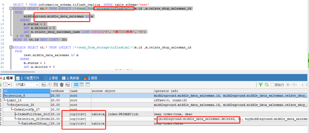Check the row checkbox for IndexLookUp_27

point(1,109)
